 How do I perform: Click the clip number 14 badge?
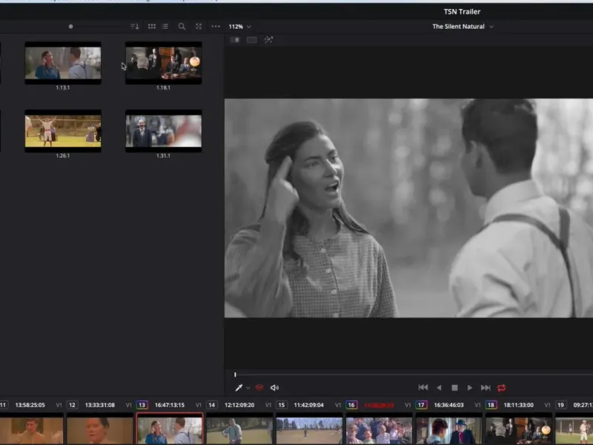click(x=212, y=405)
